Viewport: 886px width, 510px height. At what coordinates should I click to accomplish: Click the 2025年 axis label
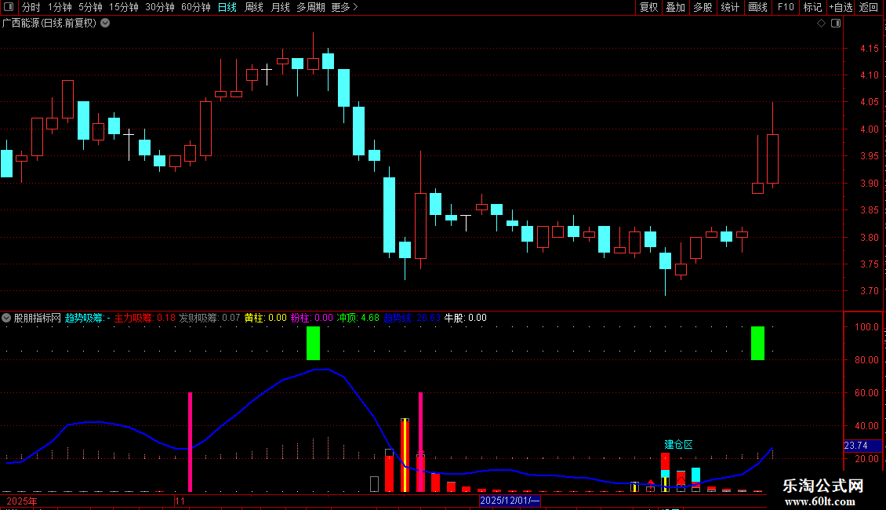pyautogui.click(x=22, y=501)
